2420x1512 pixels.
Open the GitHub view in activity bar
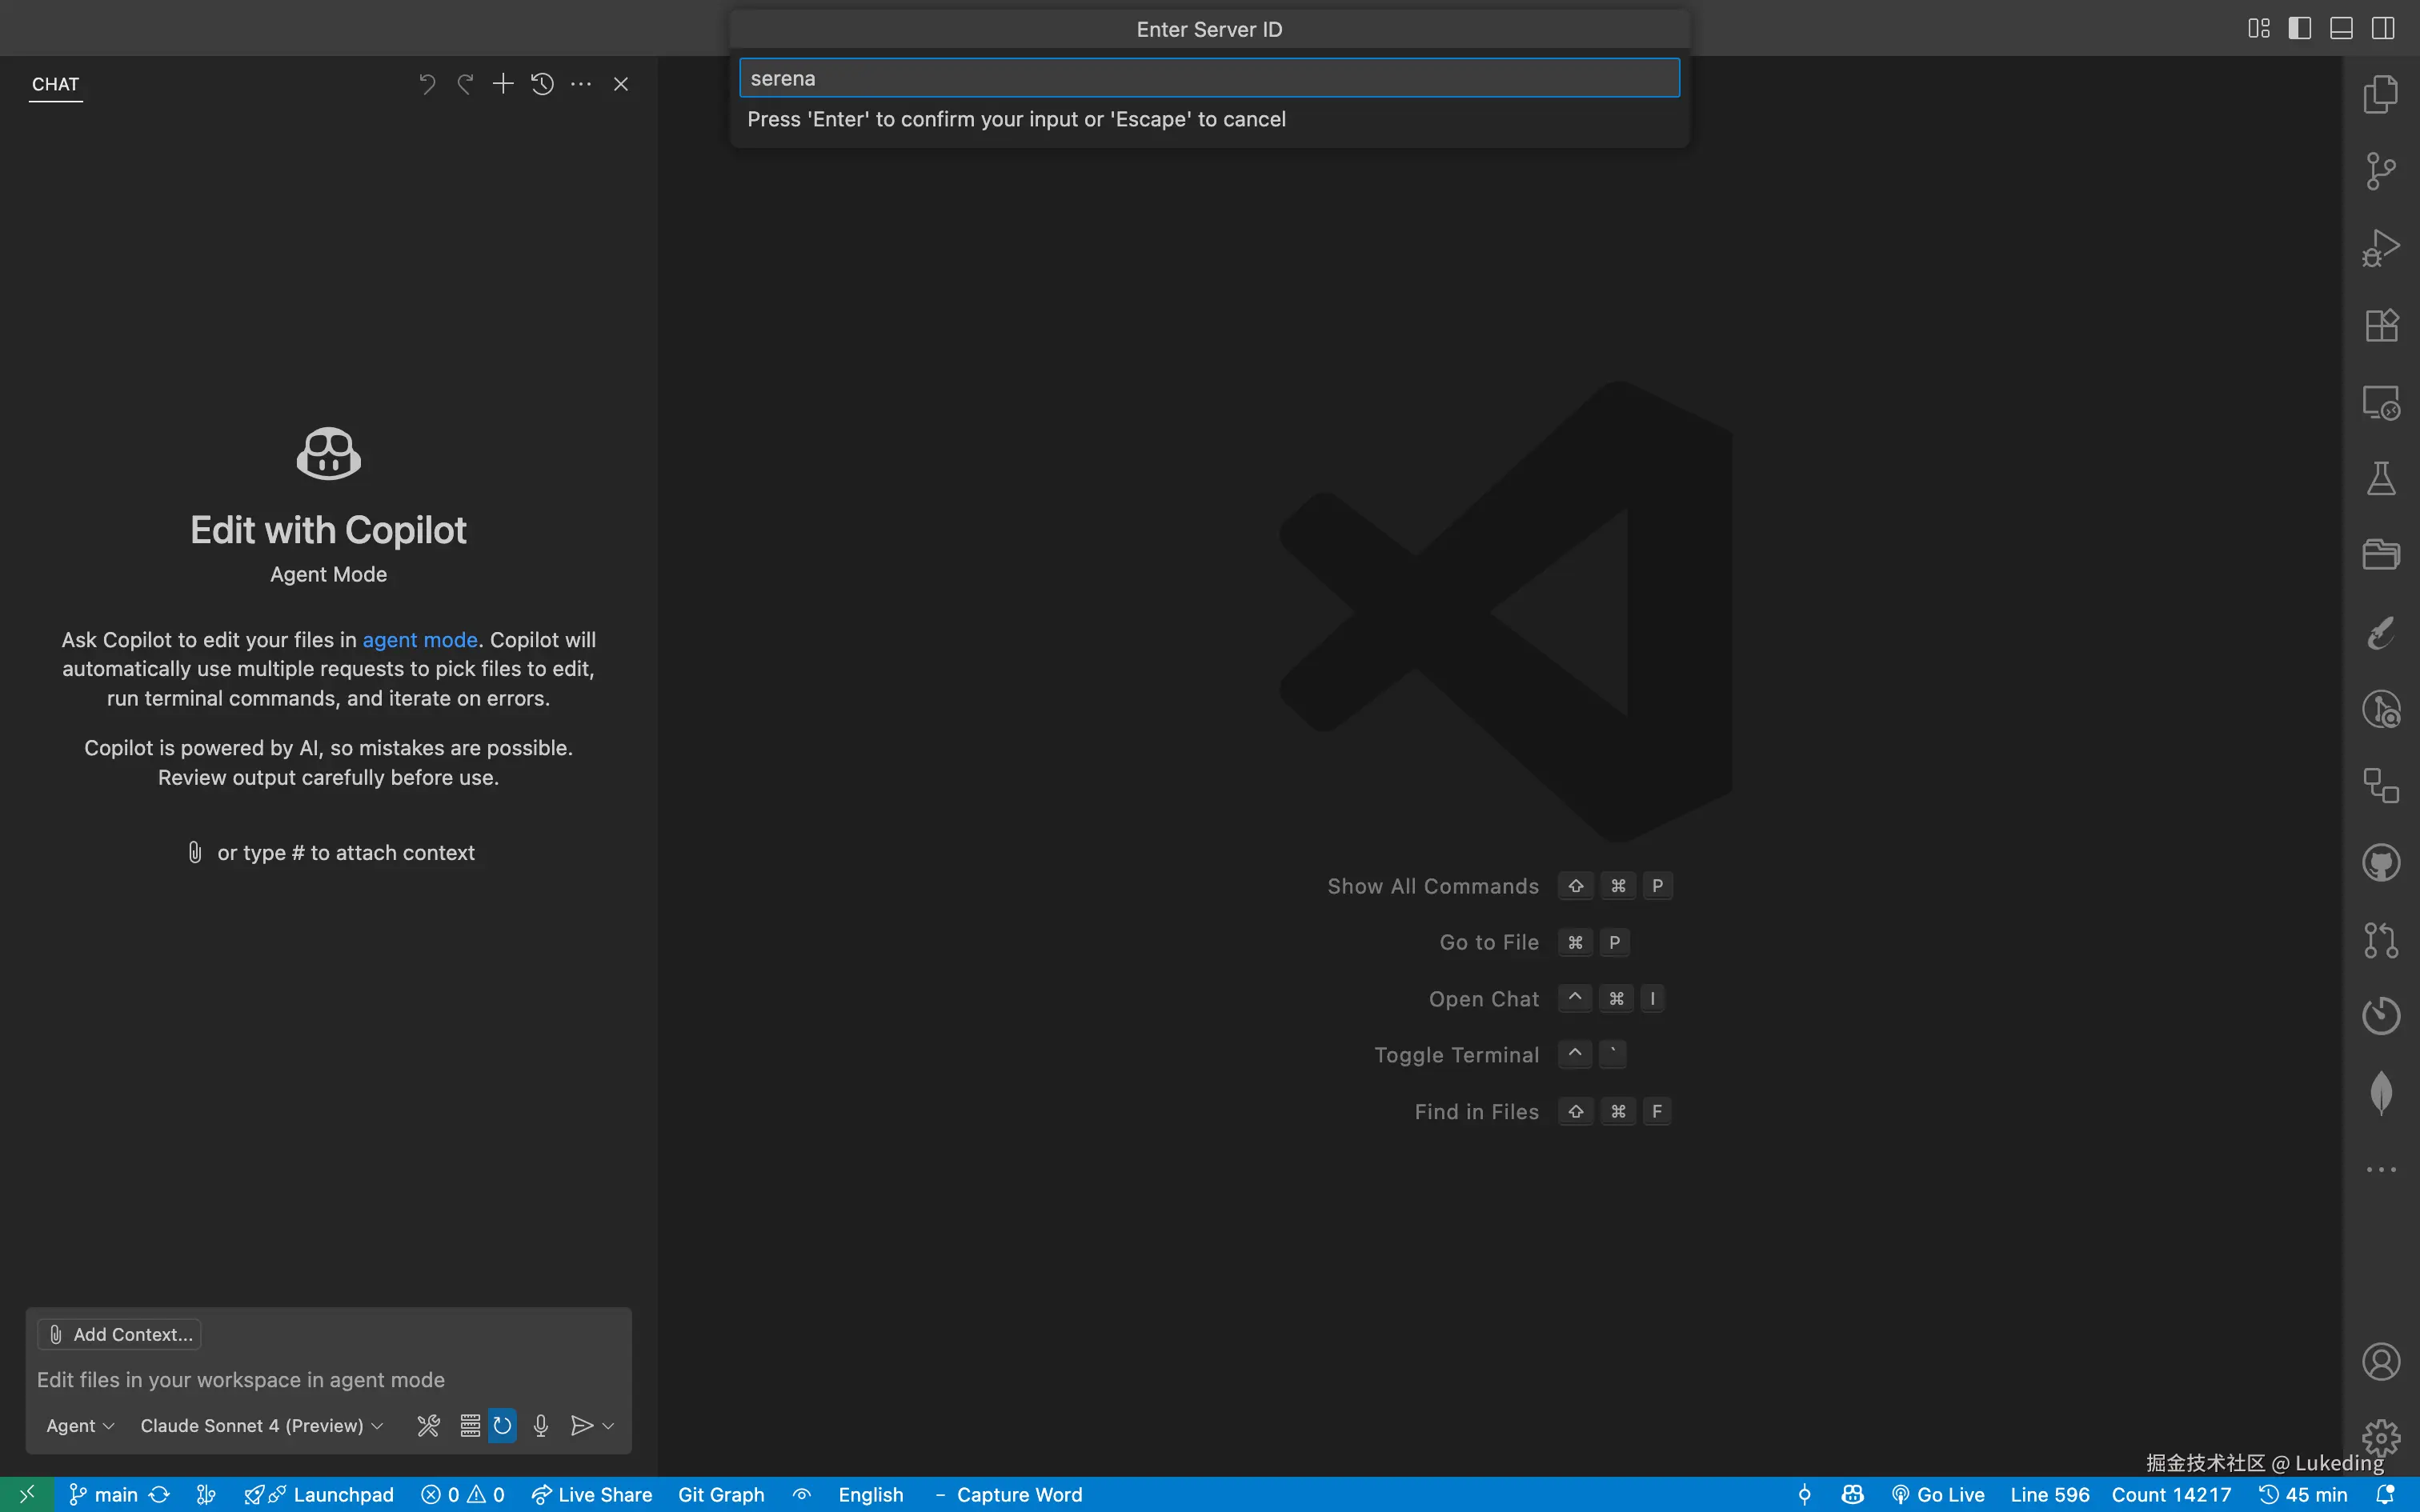(2380, 863)
